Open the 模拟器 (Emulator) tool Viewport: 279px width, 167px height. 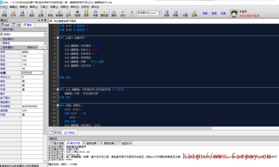[104, 14]
